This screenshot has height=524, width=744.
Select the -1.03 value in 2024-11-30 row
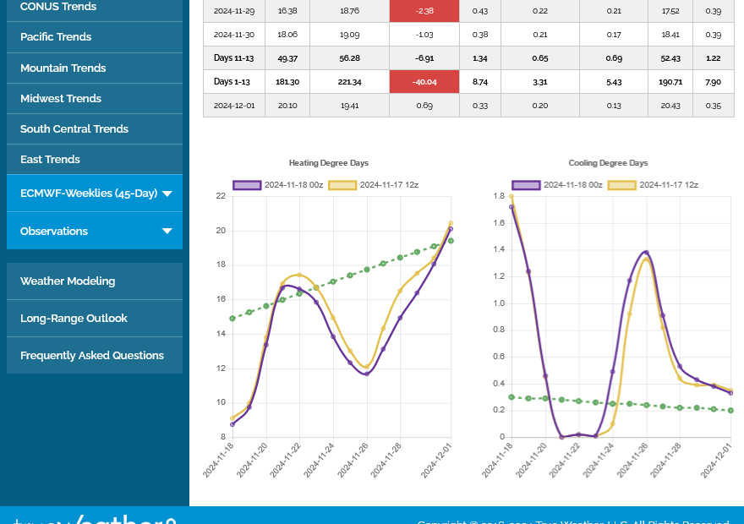click(424, 35)
